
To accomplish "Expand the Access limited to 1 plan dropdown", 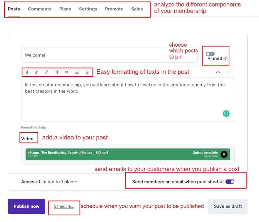I will (x=58, y=182).
